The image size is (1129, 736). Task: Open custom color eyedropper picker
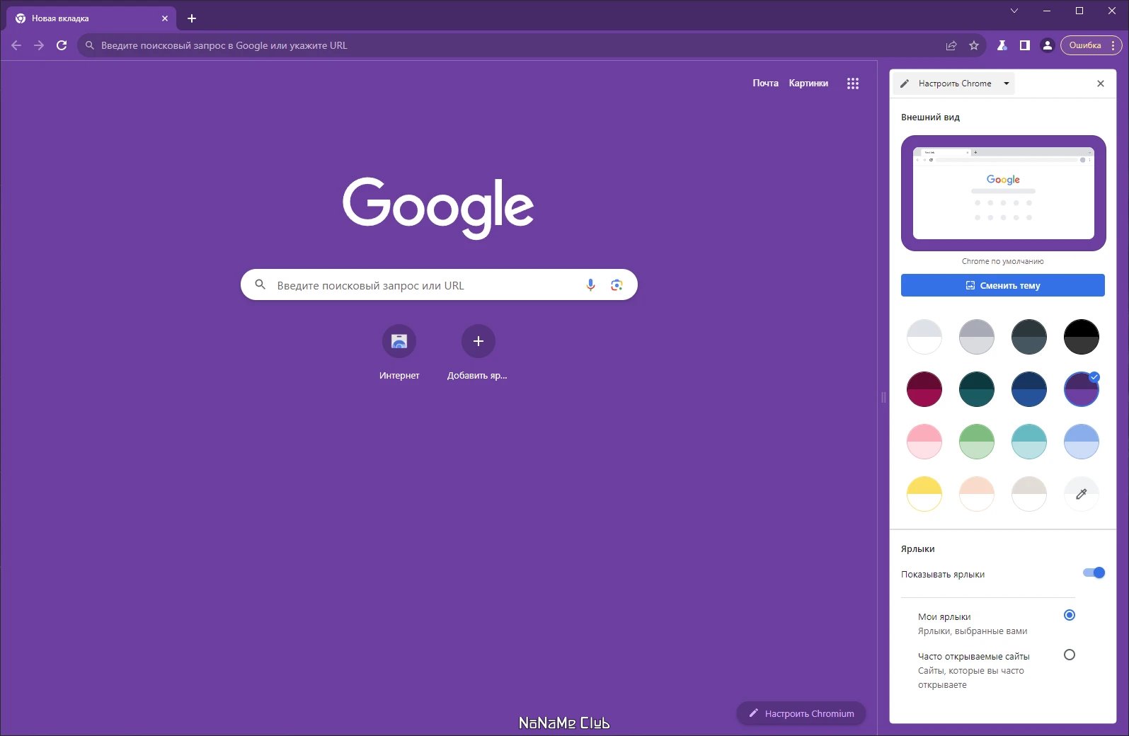click(x=1082, y=494)
